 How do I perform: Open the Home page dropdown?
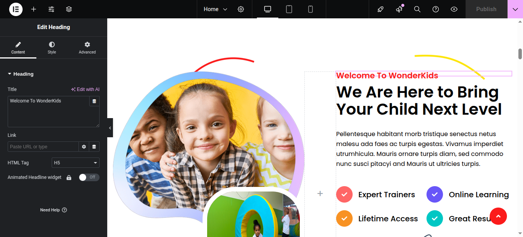coord(215,9)
